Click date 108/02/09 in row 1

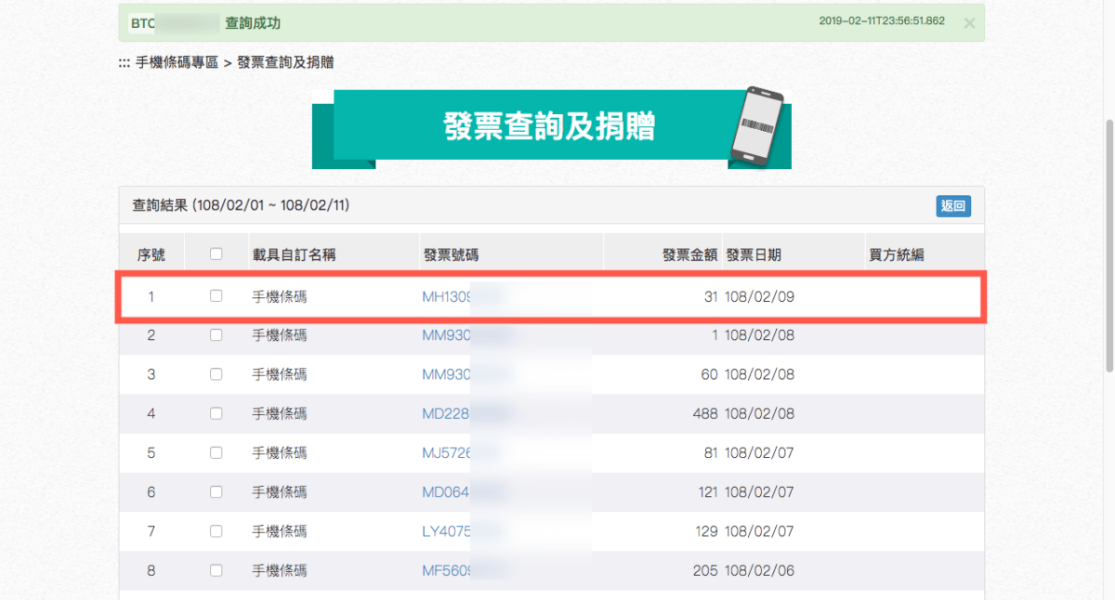pos(760,297)
